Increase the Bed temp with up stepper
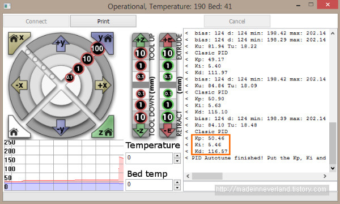This screenshot has width=340, height=204. click(x=177, y=182)
